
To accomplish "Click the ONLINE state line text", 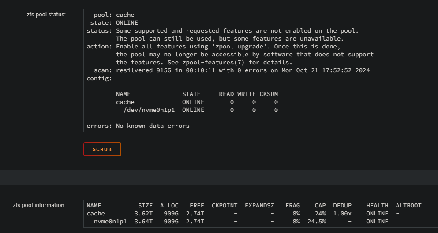I will (127, 22).
